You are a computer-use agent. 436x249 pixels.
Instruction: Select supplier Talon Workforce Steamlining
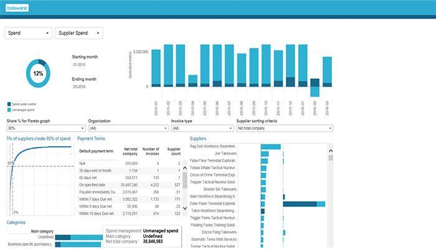[213, 211]
